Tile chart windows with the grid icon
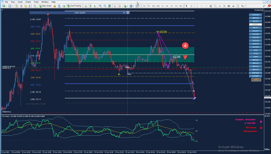The width and height of the screenshot is (271, 154). point(109,6)
